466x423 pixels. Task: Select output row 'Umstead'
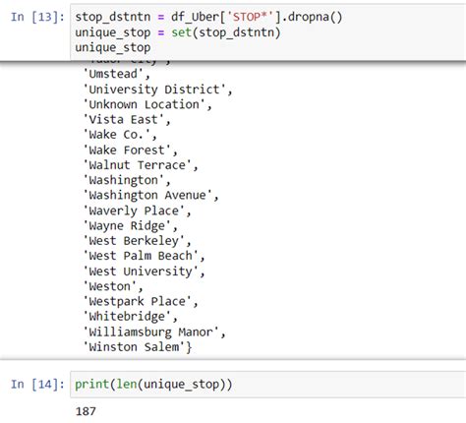116,74
